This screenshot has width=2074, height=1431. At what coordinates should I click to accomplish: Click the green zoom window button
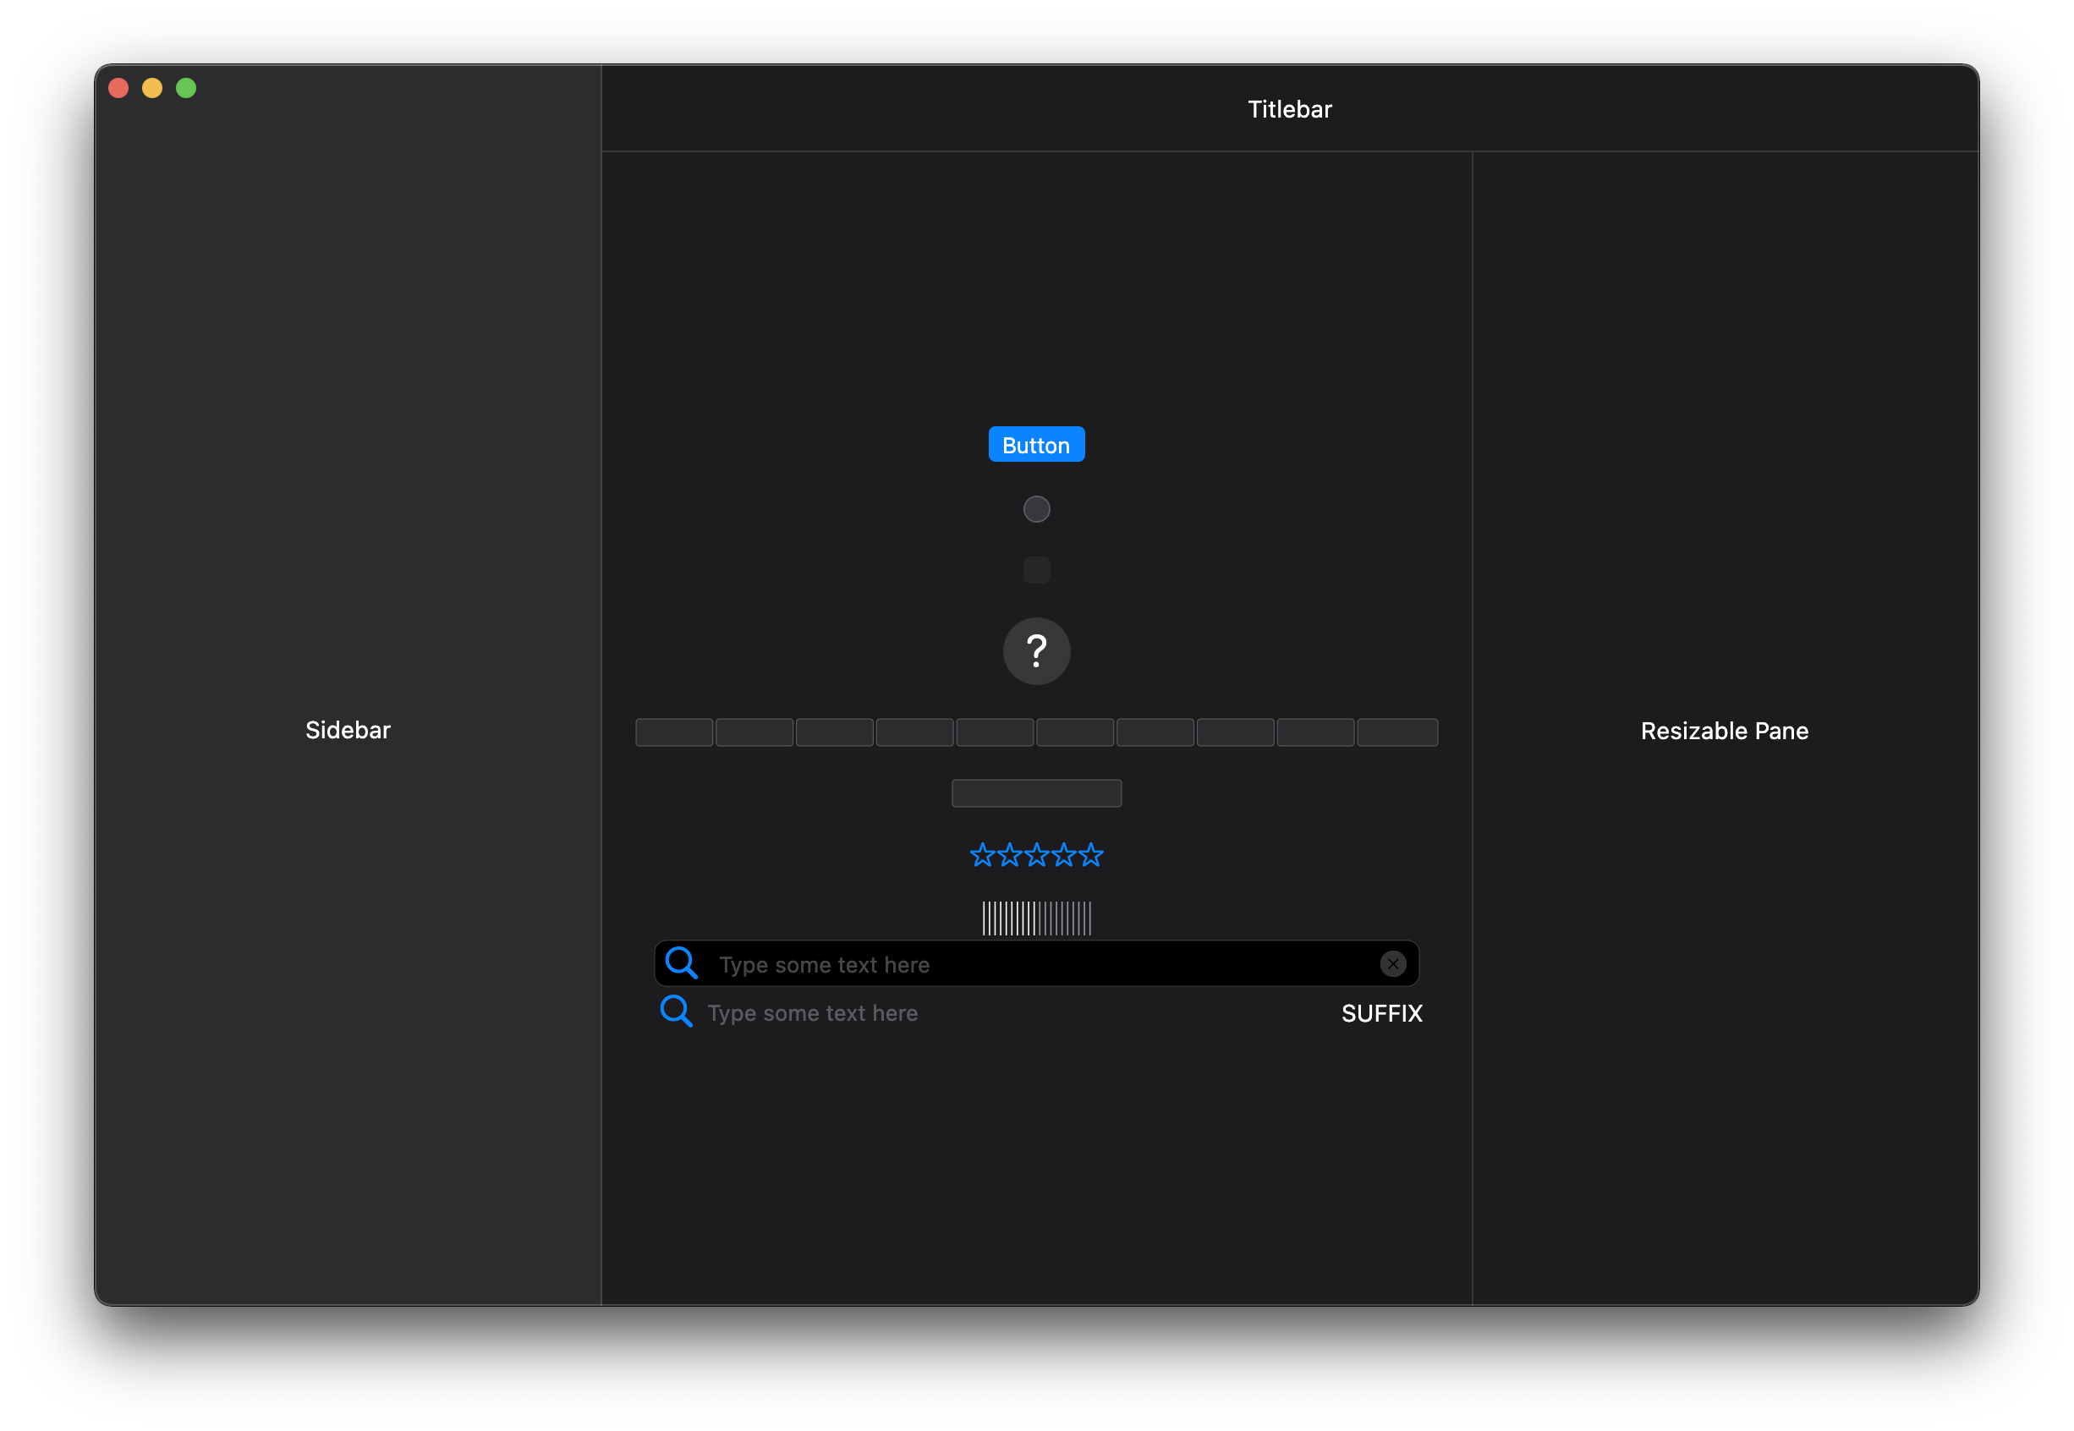186,88
